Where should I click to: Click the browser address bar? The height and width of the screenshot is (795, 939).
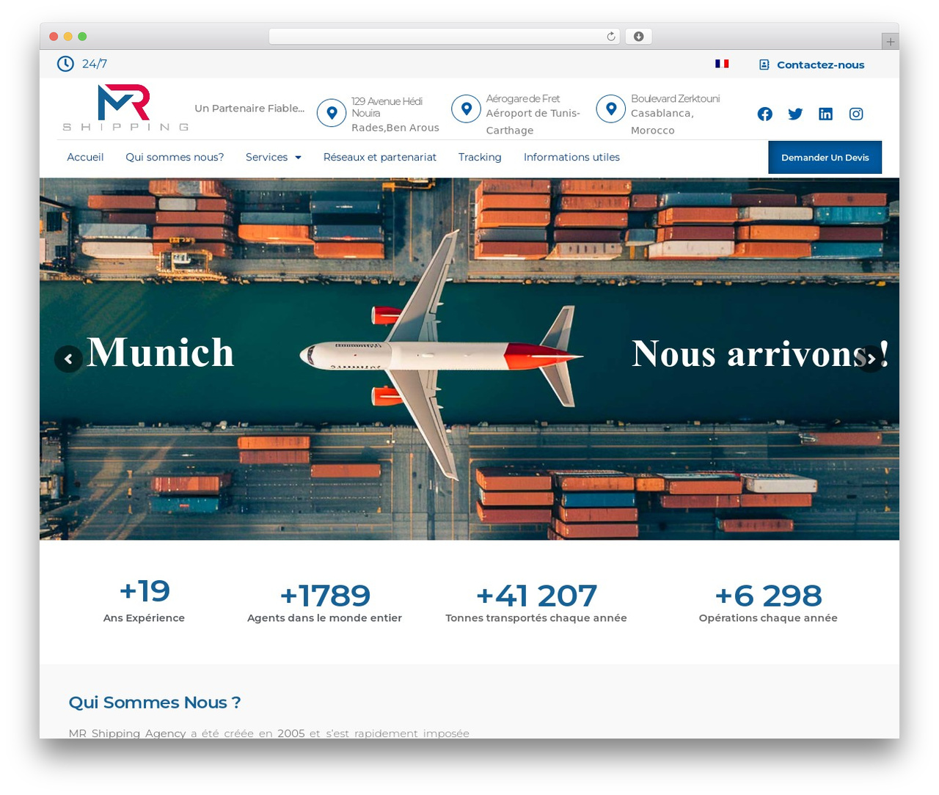[445, 37]
